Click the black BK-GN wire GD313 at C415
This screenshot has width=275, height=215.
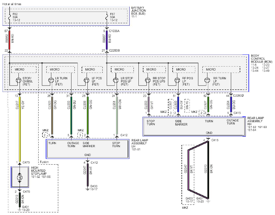[x=208, y=170]
